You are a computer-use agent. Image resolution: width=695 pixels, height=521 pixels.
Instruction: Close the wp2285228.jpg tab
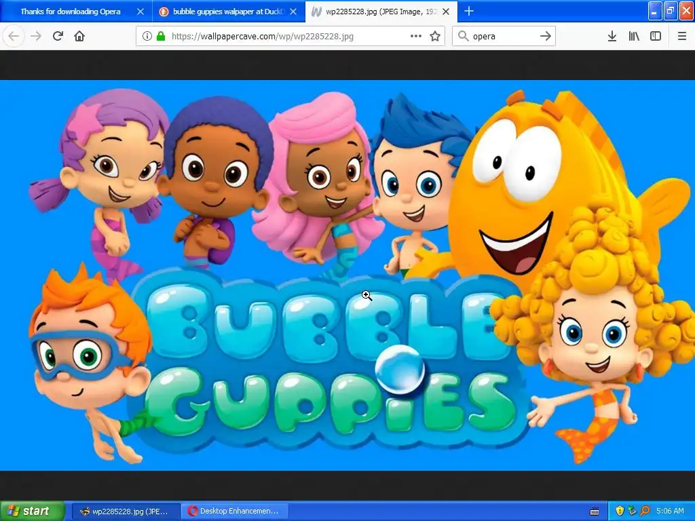[447, 12]
